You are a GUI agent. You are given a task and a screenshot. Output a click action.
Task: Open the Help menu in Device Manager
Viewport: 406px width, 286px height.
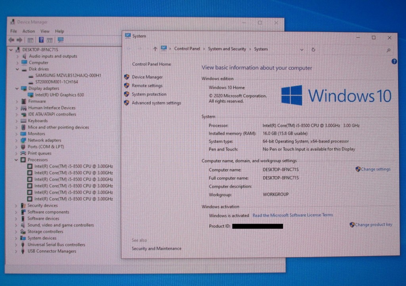(59, 31)
